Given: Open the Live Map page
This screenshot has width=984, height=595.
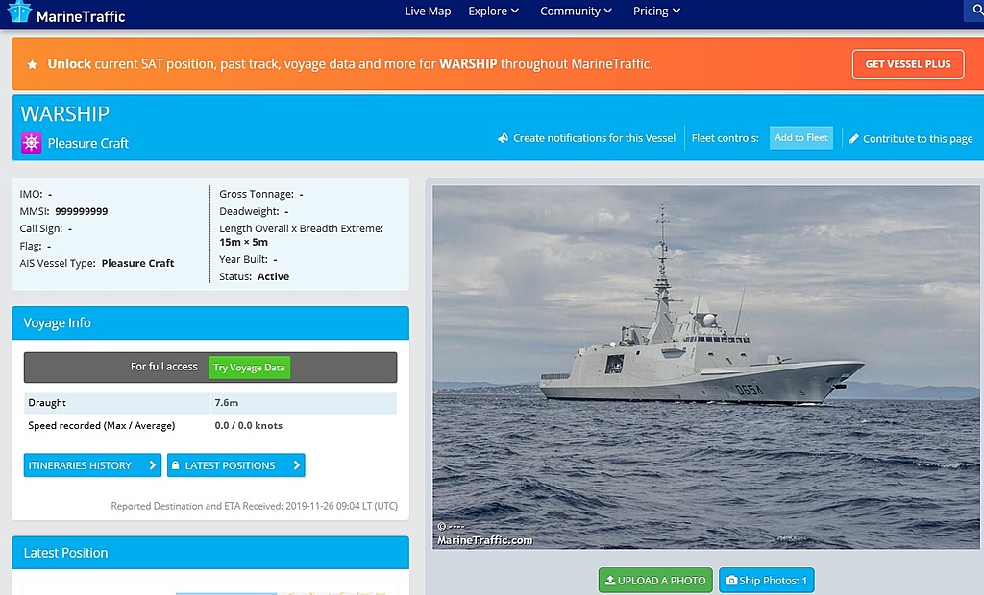Looking at the screenshot, I should click(428, 12).
